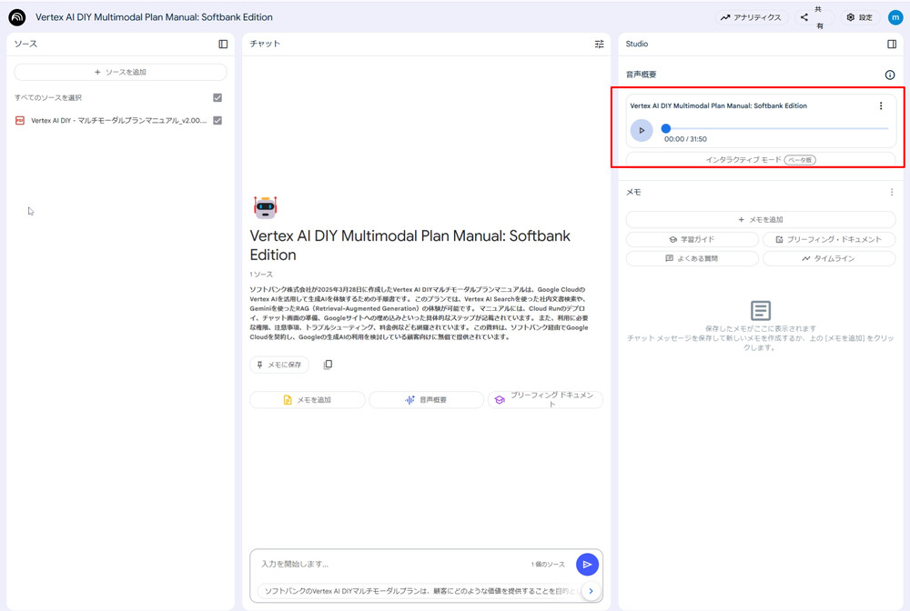Open chat settings via the tune icon

tap(599, 43)
